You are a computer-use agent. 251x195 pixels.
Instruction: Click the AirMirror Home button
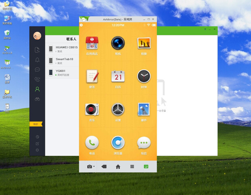click(118, 167)
